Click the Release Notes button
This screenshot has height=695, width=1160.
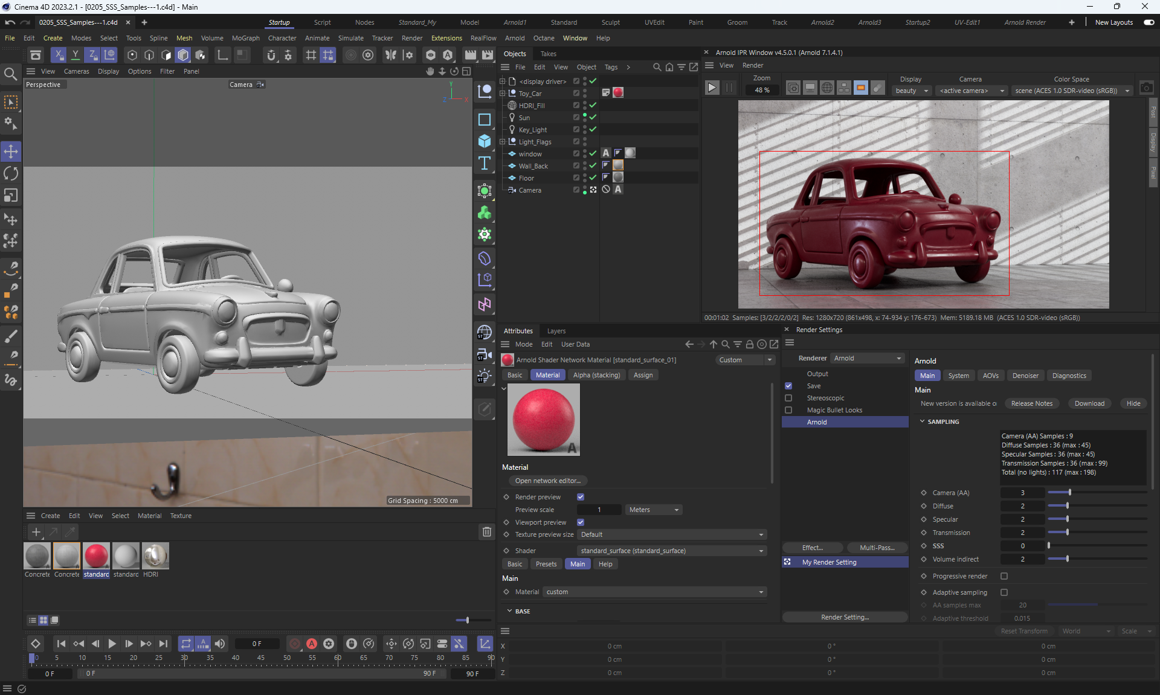pyautogui.click(x=1031, y=403)
